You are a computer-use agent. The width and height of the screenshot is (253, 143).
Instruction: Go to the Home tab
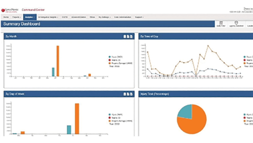(6, 17)
